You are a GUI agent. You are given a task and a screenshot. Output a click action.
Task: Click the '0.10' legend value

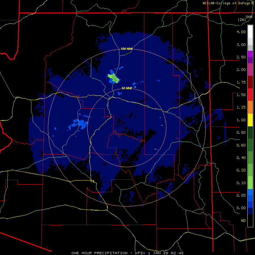241,183
